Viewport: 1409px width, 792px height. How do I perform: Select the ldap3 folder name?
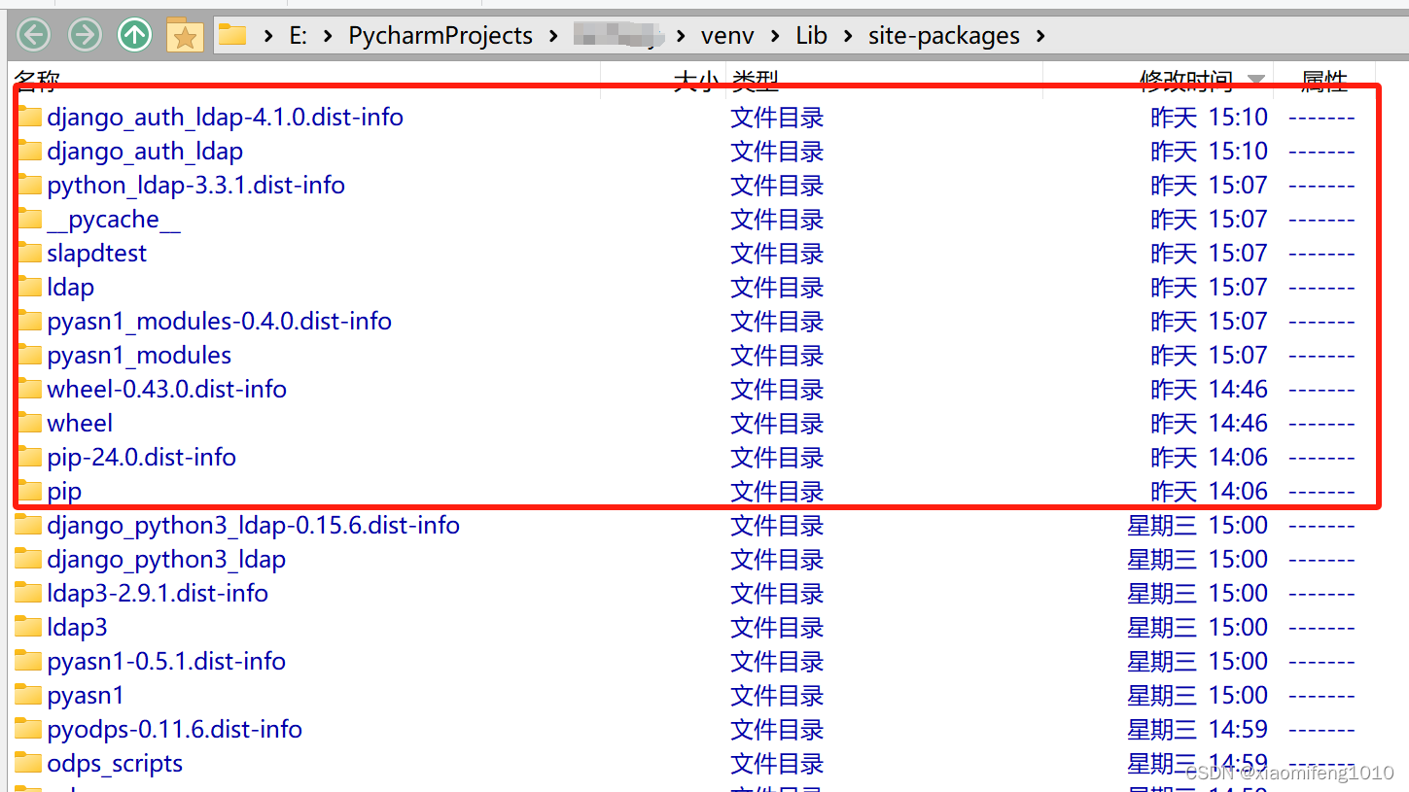[x=77, y=628]
